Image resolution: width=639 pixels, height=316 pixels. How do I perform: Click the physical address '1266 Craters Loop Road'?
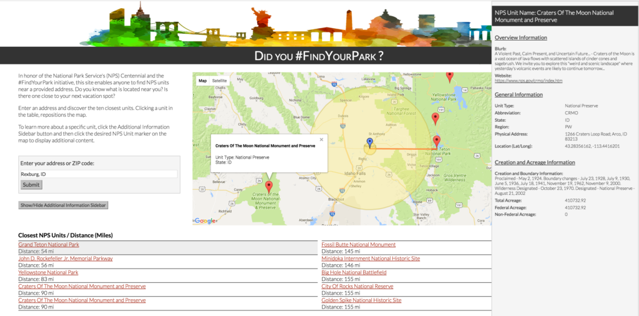tap(597, 136)
